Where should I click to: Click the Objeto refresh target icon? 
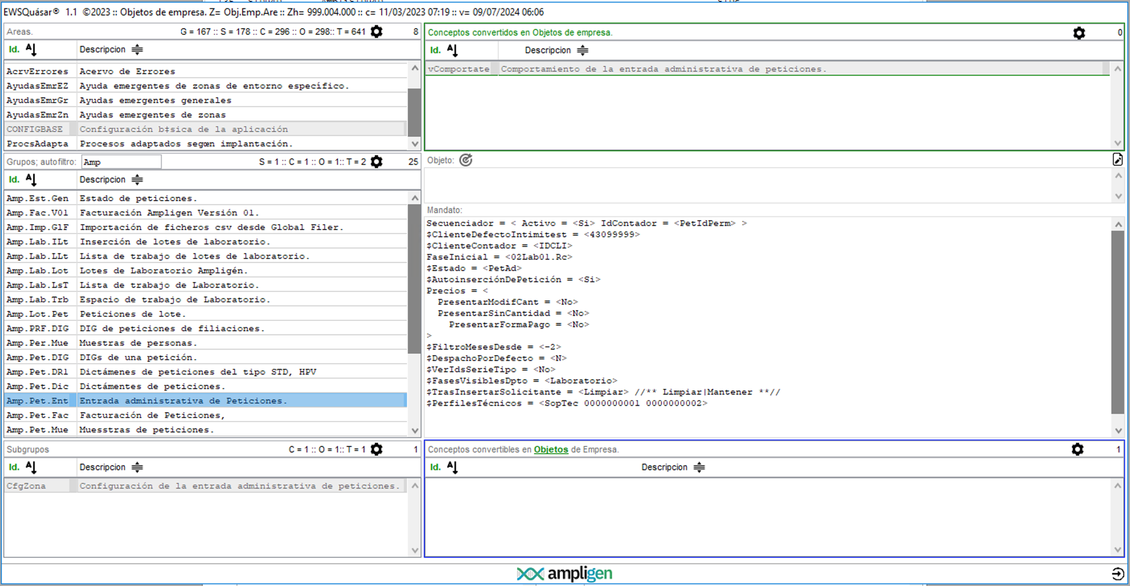tap(466, 161)
